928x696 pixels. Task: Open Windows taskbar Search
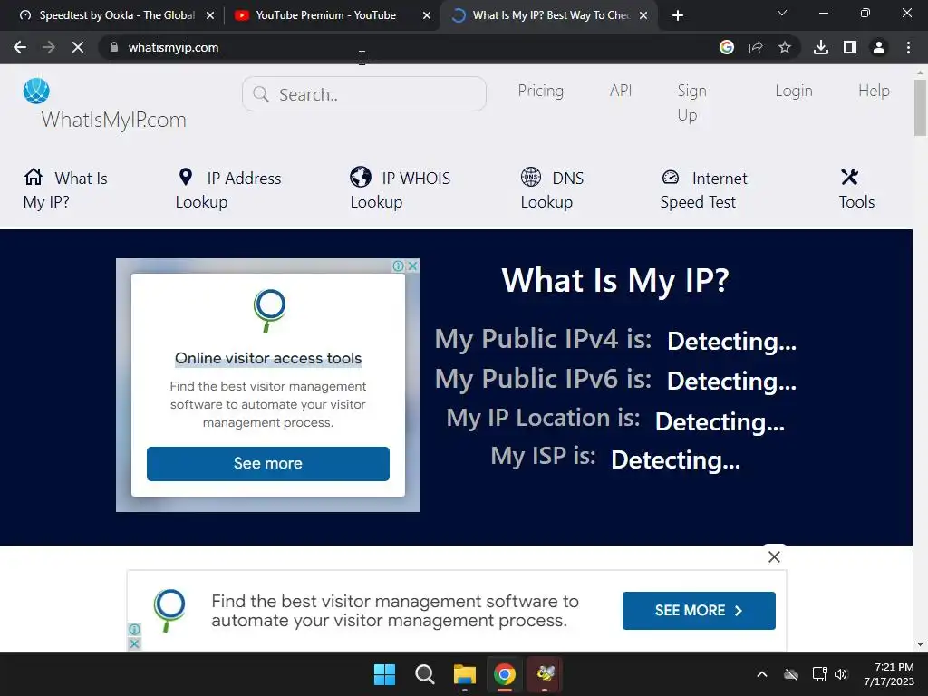tap(425, 674)
